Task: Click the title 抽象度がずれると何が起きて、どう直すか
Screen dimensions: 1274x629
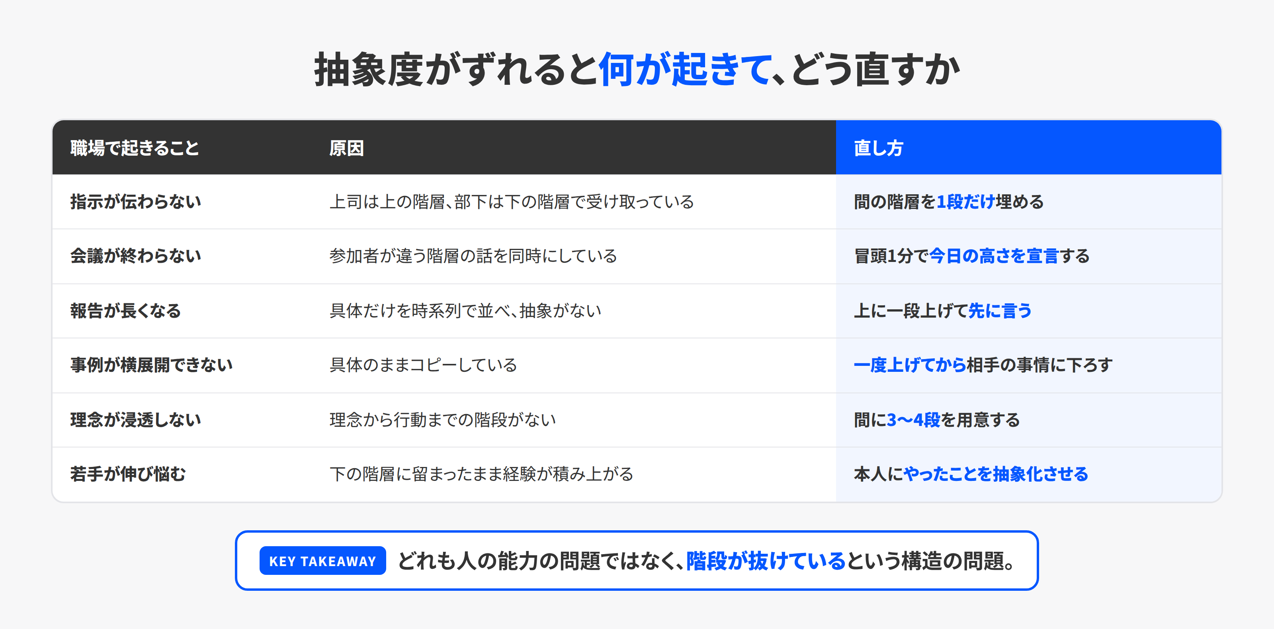Action: 637,69
